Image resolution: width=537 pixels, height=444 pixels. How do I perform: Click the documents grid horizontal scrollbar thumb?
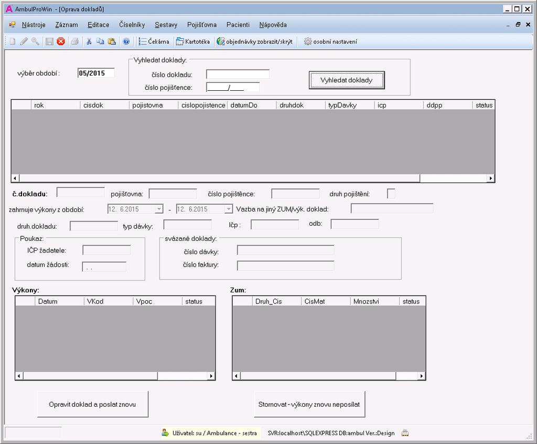220,178
